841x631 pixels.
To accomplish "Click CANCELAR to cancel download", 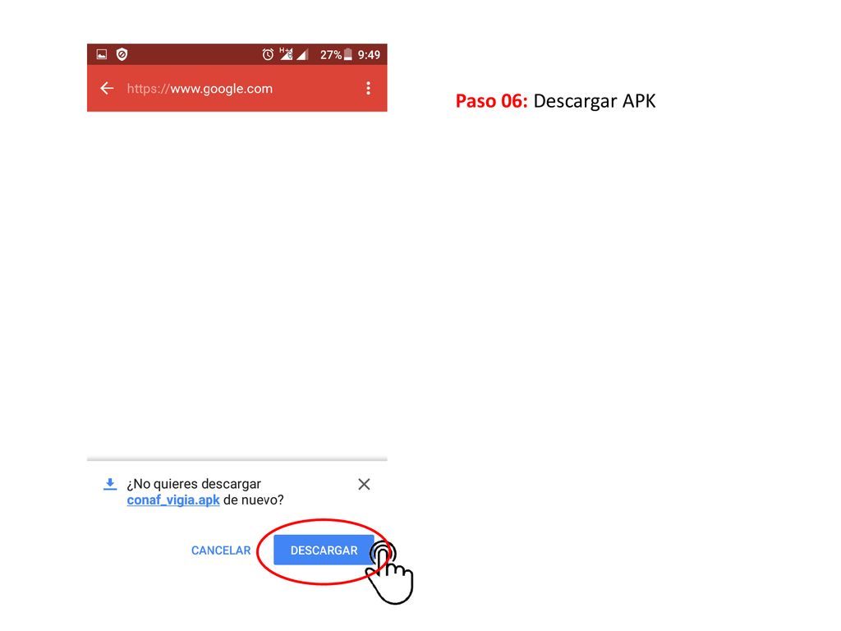I will tap(221, 550).
